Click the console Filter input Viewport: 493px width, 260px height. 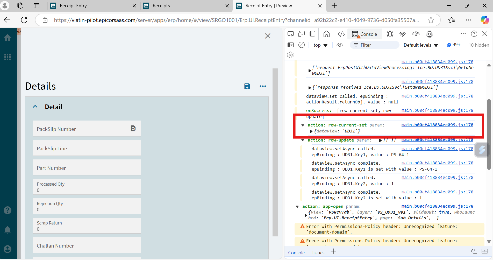coord(374,45)
